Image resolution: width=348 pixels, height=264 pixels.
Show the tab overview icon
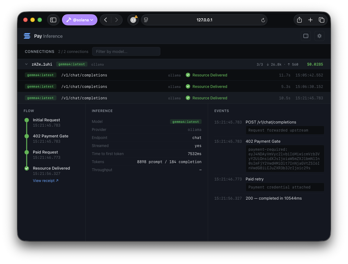click(x=321, y=20)
